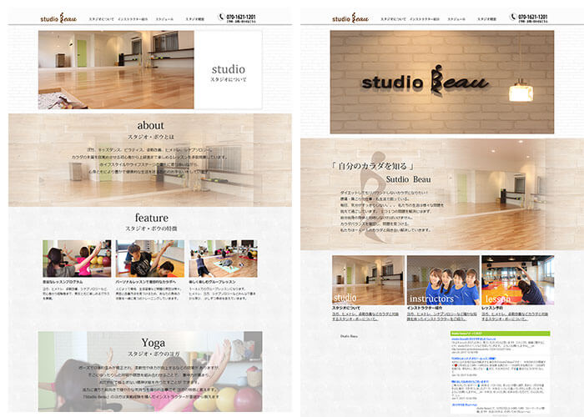The height and width of the screenshot is (417, 584).
Task: Click the studio Beau logo on left page
Action: click(x=58, y=18)
